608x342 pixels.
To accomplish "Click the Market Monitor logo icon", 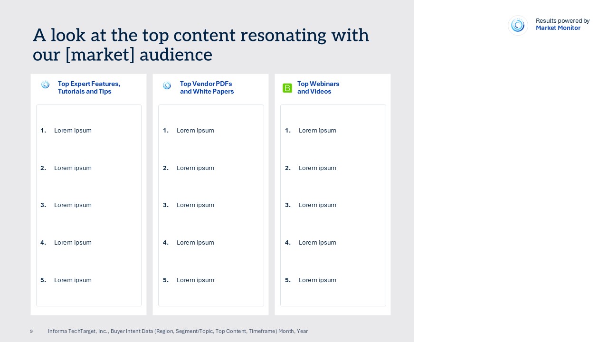I will pyautogui.click(x=518, y=25).
